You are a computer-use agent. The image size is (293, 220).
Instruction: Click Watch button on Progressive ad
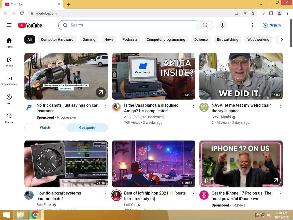click(45, 128)
